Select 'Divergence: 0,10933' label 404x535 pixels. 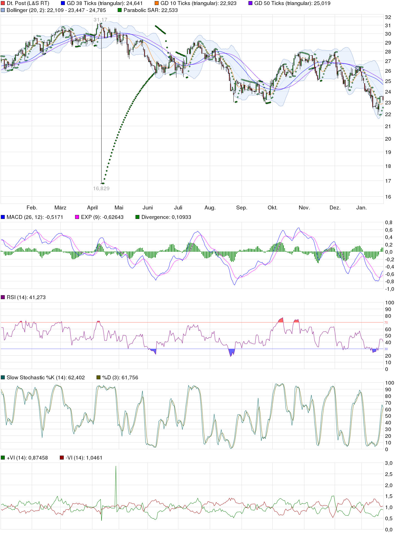tap(166, 217)
